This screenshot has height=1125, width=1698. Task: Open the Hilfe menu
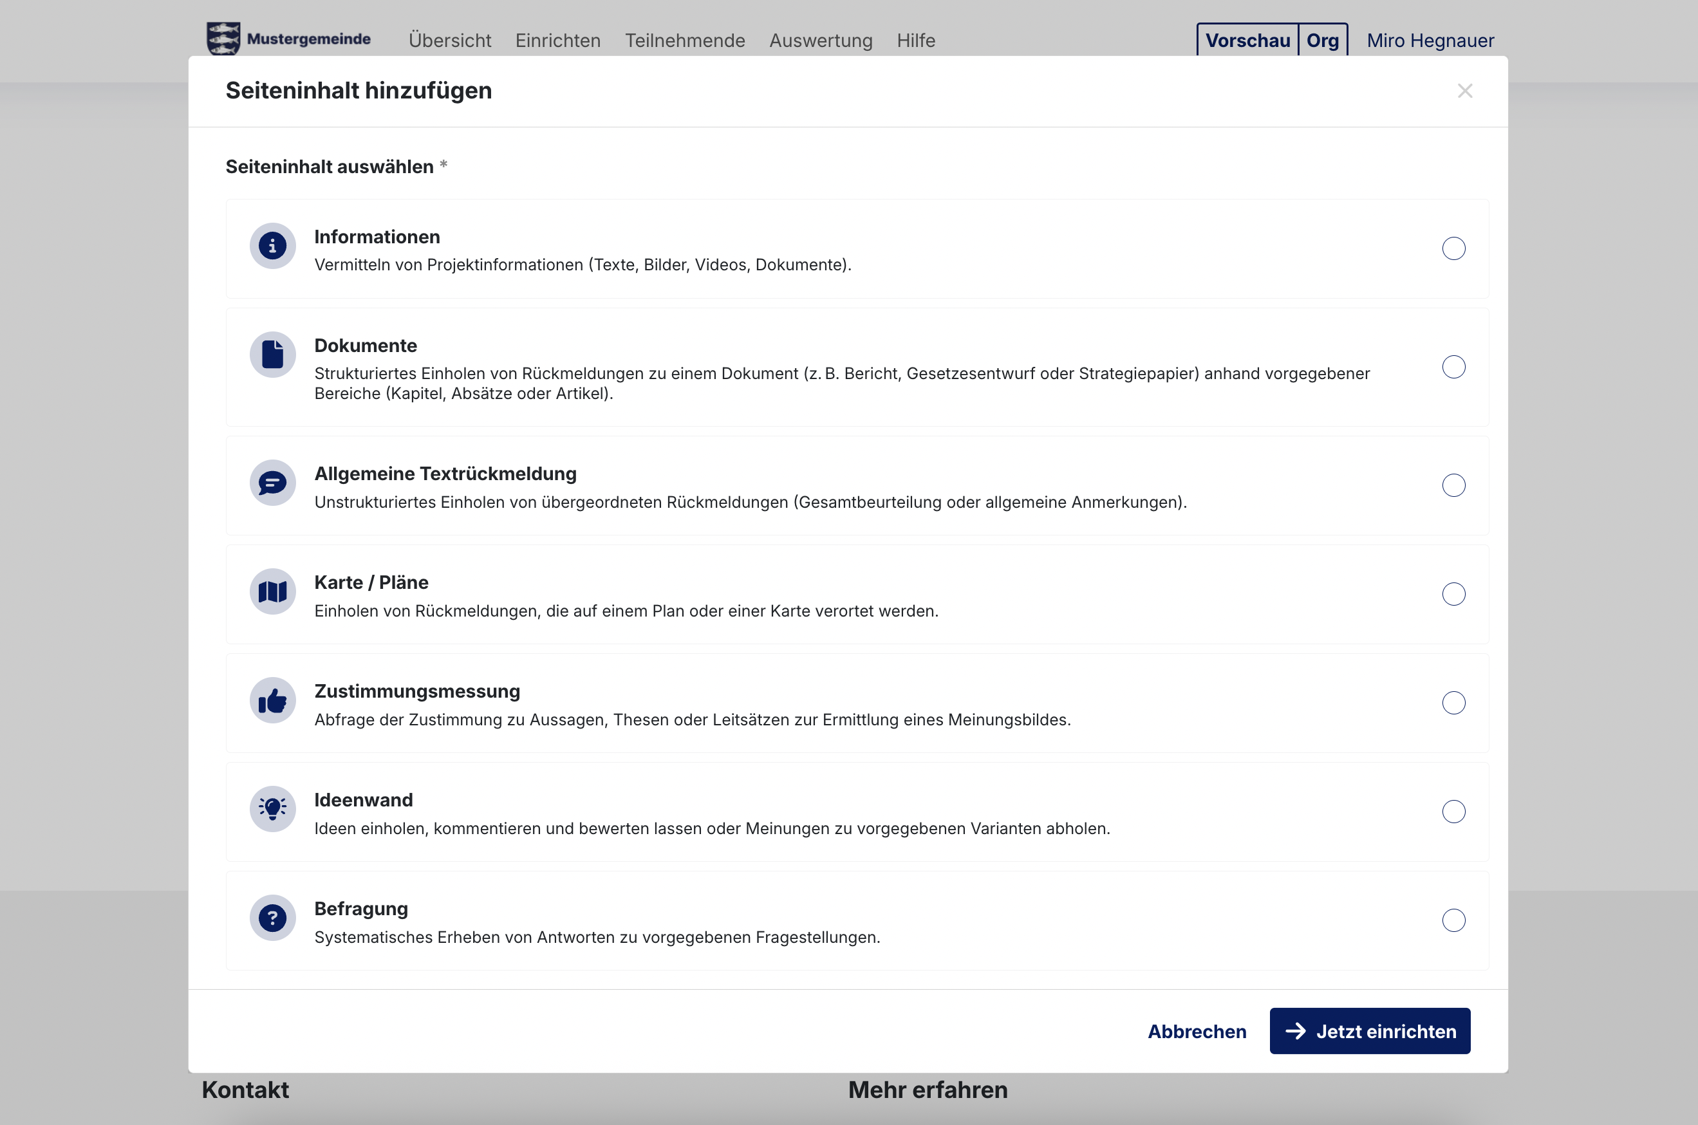tap(916, 40)
